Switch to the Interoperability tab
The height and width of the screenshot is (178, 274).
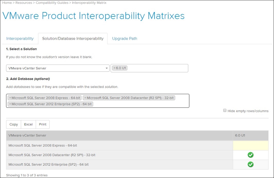pos(20,38)
